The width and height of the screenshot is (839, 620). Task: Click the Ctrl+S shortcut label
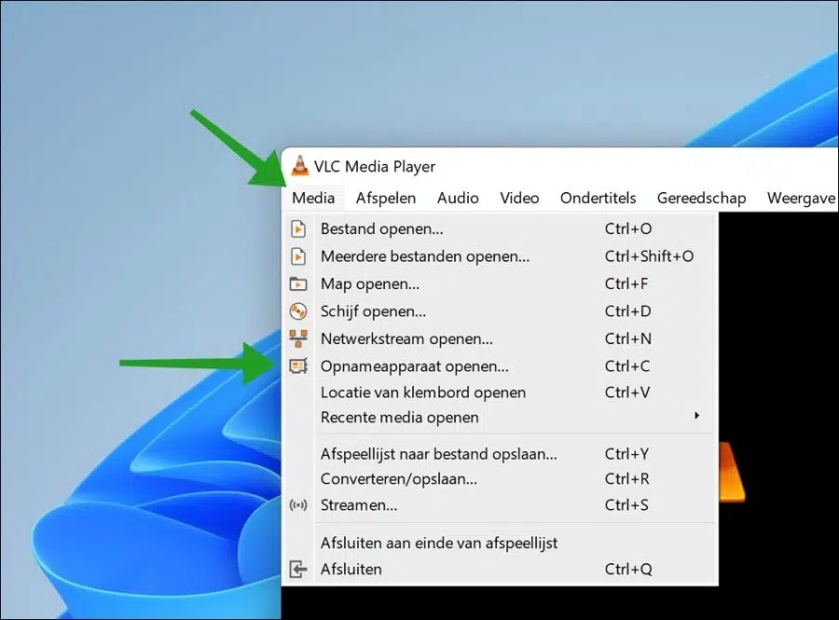(626, 505)
